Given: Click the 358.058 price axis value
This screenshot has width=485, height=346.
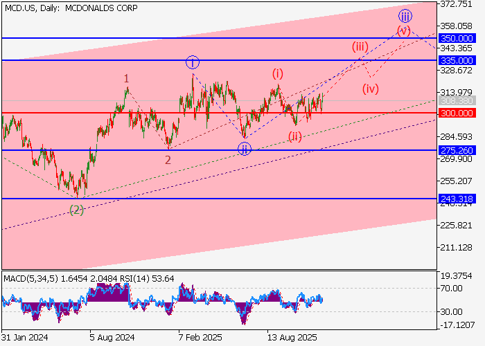Looking at the screenshot, I should pos(456,26).
